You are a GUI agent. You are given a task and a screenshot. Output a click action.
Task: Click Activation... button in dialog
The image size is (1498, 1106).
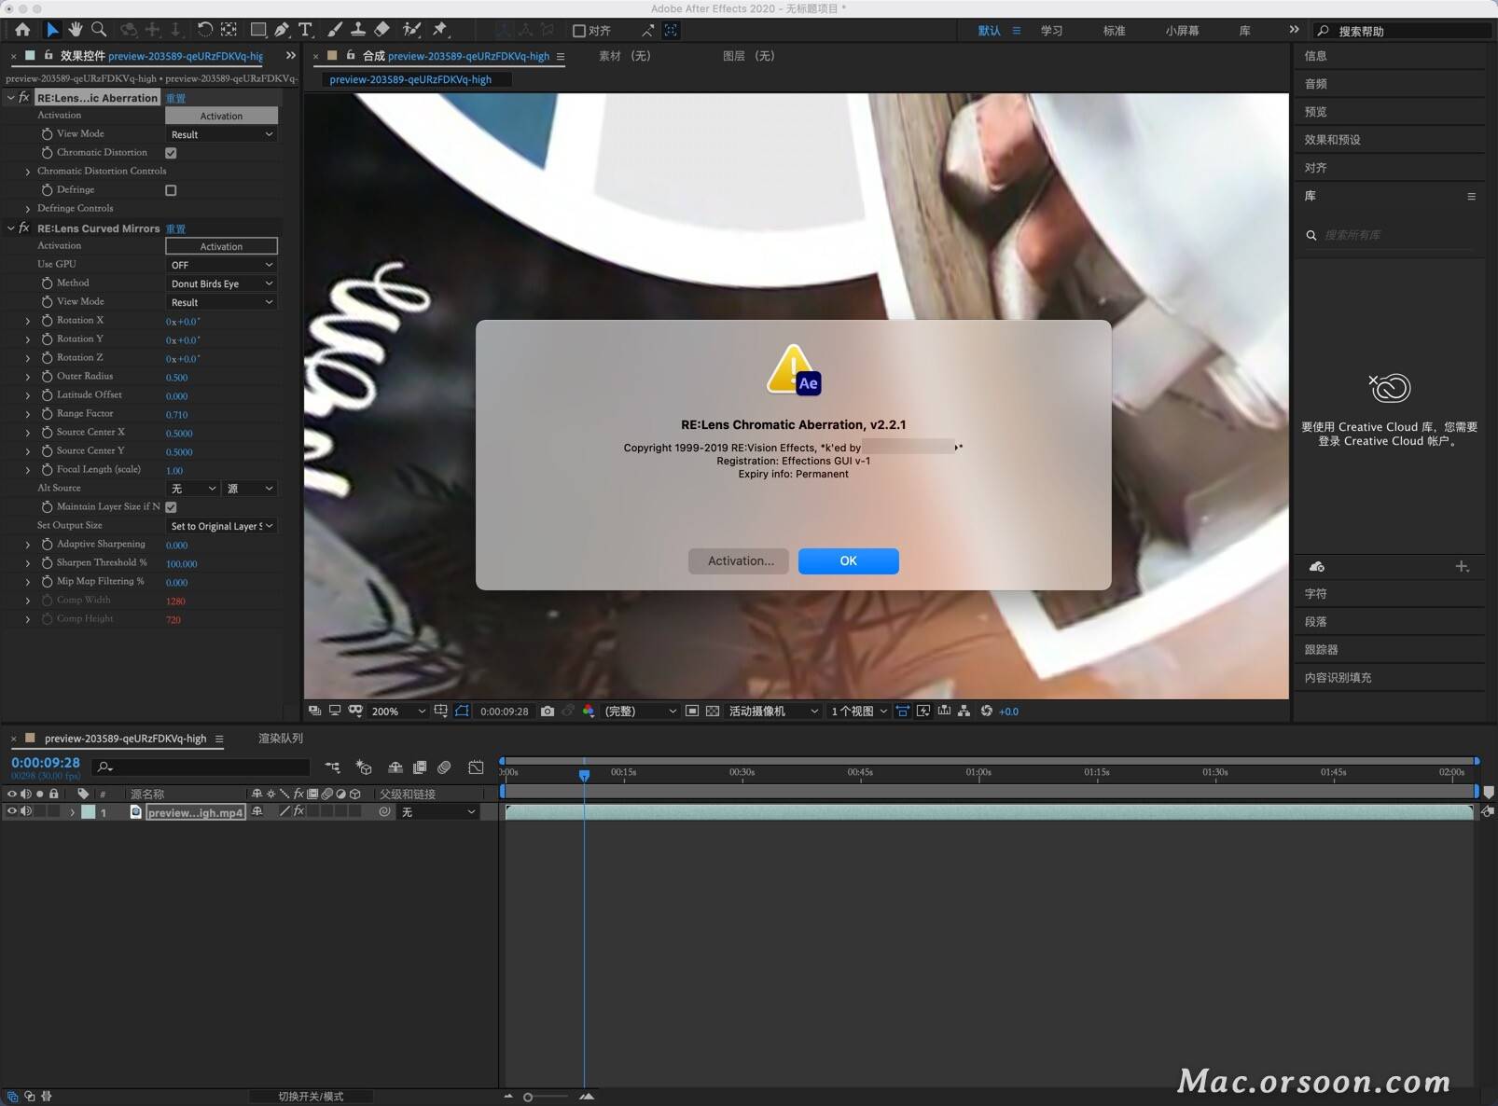(739, 560)
